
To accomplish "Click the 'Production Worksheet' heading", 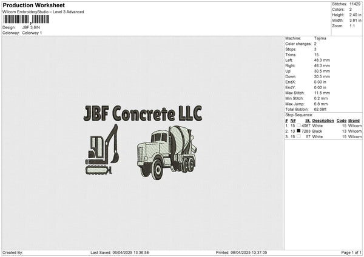I will (x=33, y=5).
